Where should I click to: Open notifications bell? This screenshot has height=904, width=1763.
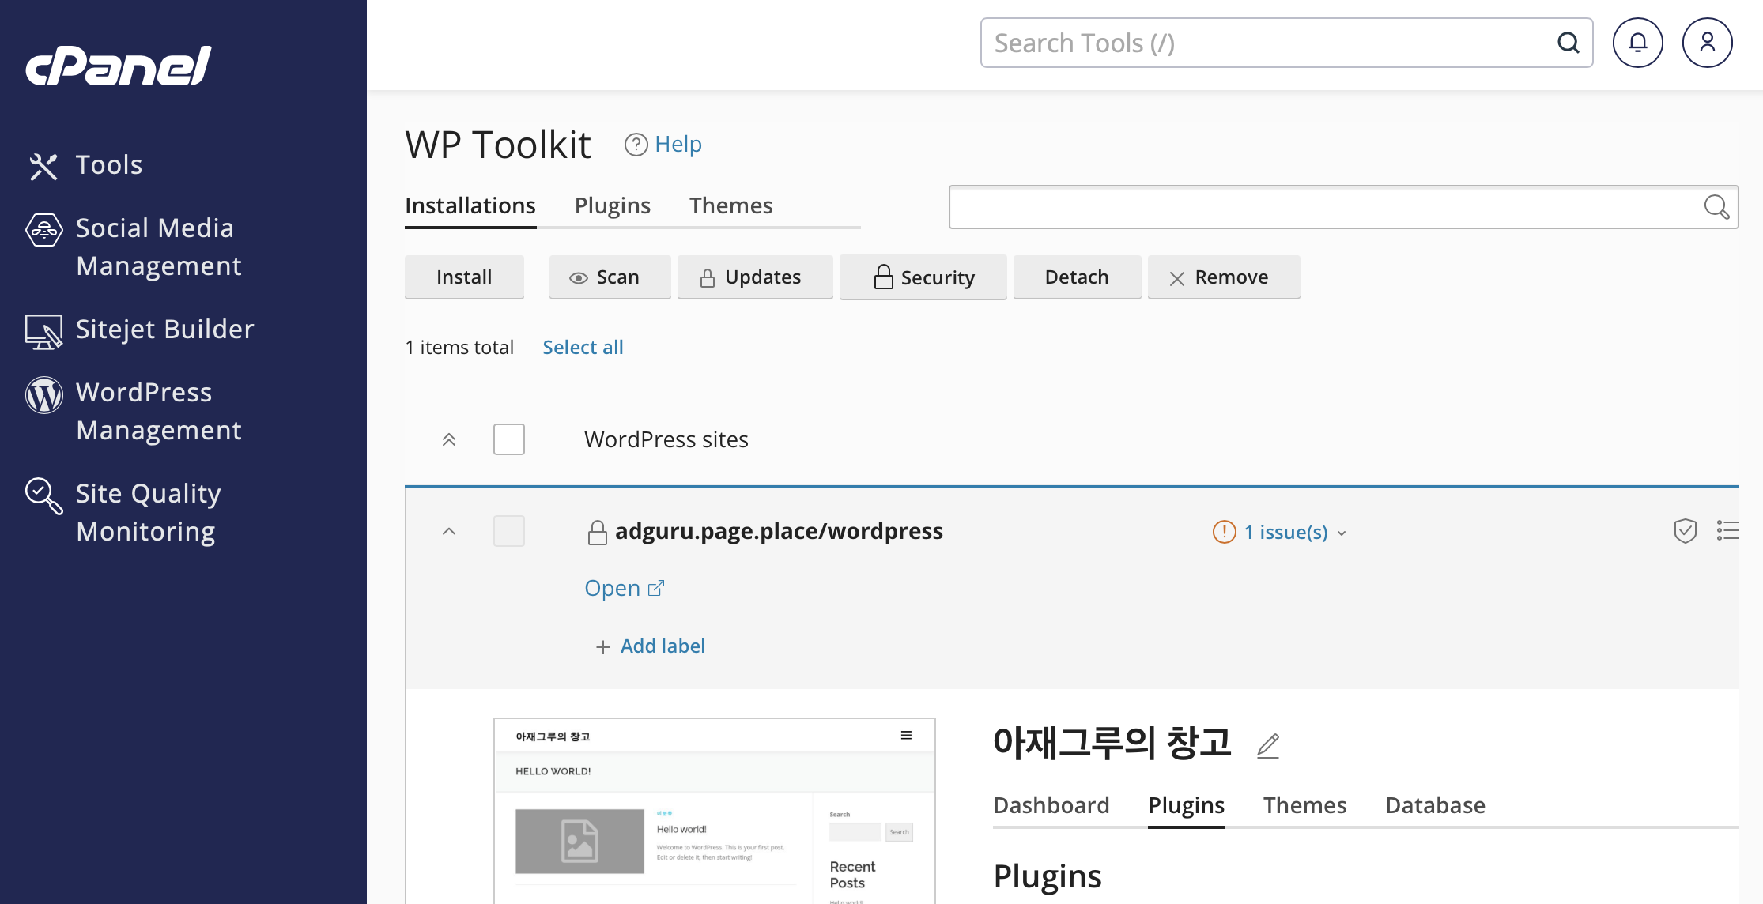[x=1638, y=43]
